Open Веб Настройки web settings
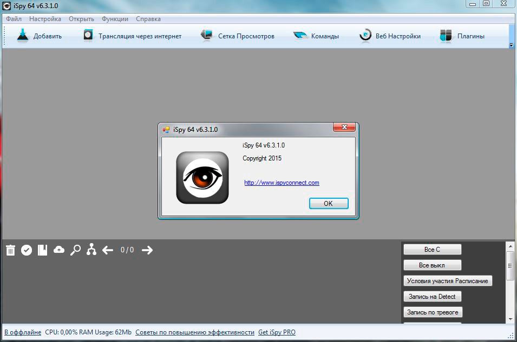Viewport: 517px width, 342px height. point(390,36)
